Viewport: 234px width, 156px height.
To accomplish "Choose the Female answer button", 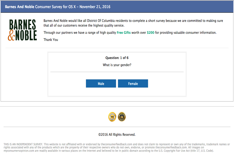I will [133, 83].
